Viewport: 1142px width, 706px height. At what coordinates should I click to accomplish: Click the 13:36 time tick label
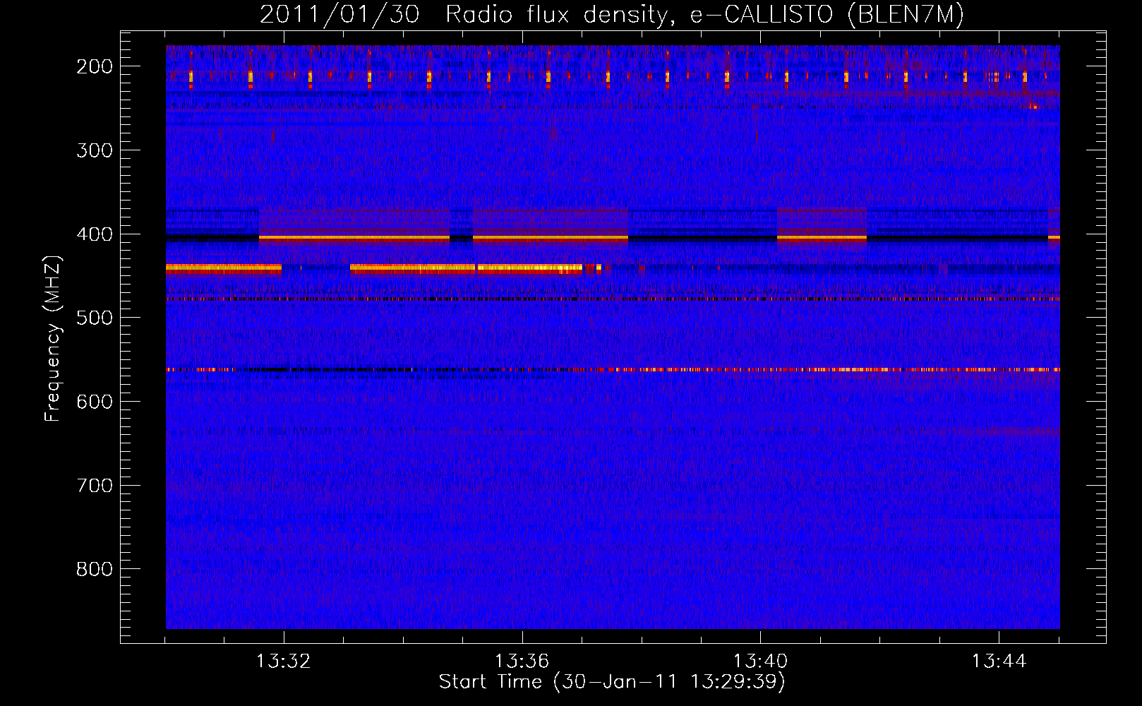click(522, 662)
